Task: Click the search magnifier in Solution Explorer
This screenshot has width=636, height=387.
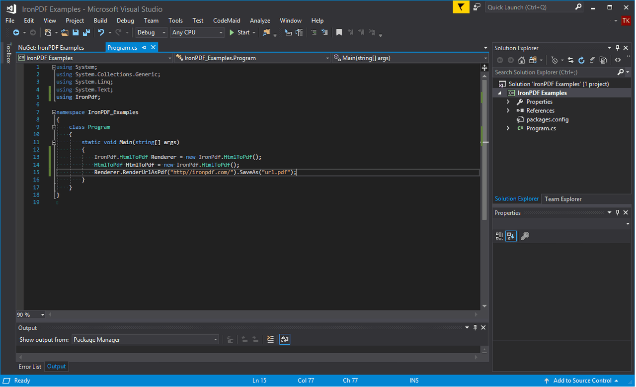Action: coord(621,72)
